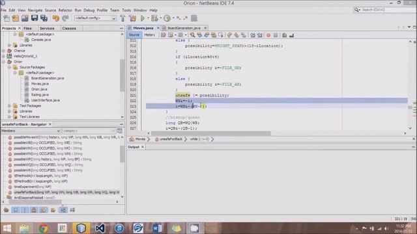Click the Shift Line Right icon
The height and width of the screenshot is (234, 417).
(259, 35)
